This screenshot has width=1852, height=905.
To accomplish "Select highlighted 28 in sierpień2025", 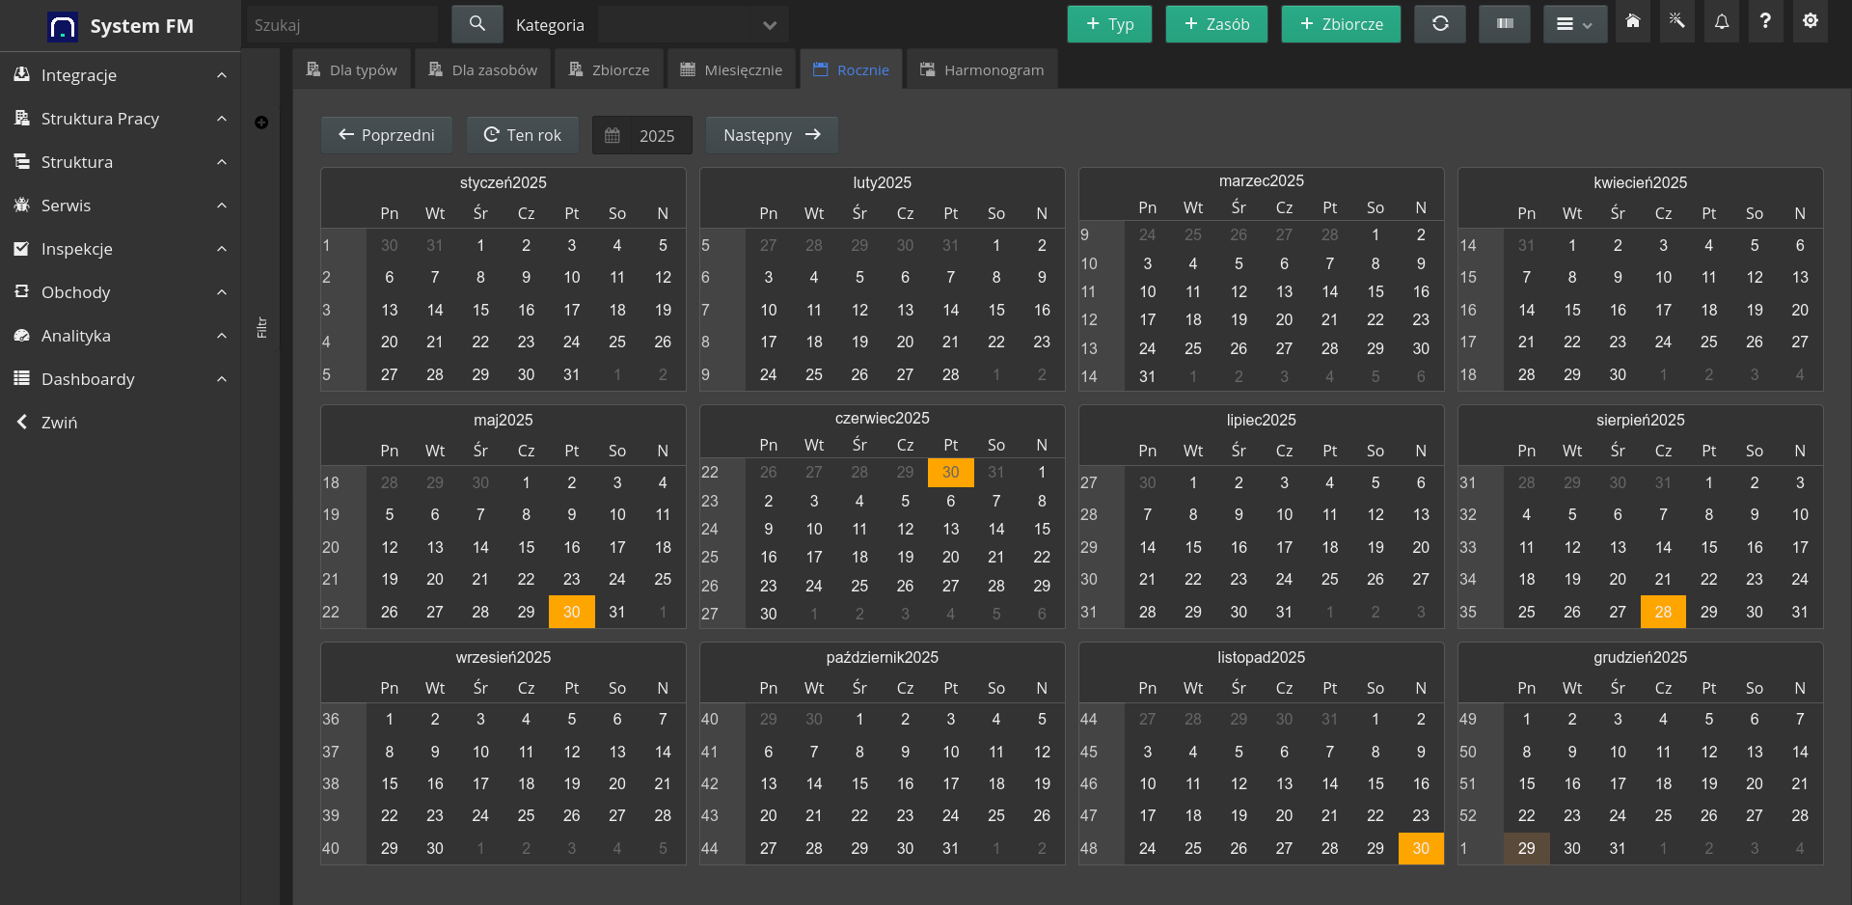I will pos(1662,612).
